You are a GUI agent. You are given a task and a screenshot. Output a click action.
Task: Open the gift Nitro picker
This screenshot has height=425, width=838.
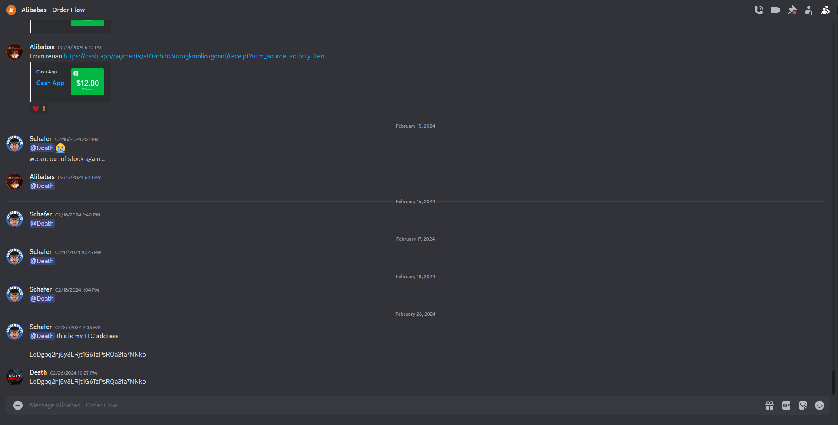(770, 405)
